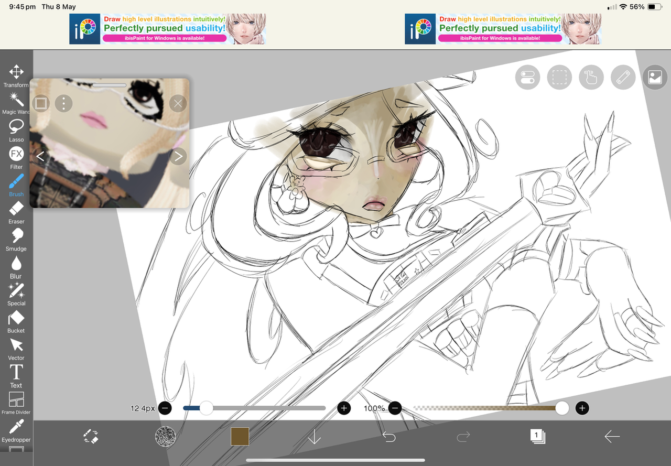Tap the down arrow to hide toolbar
The image size is (671, 466).
314,436
